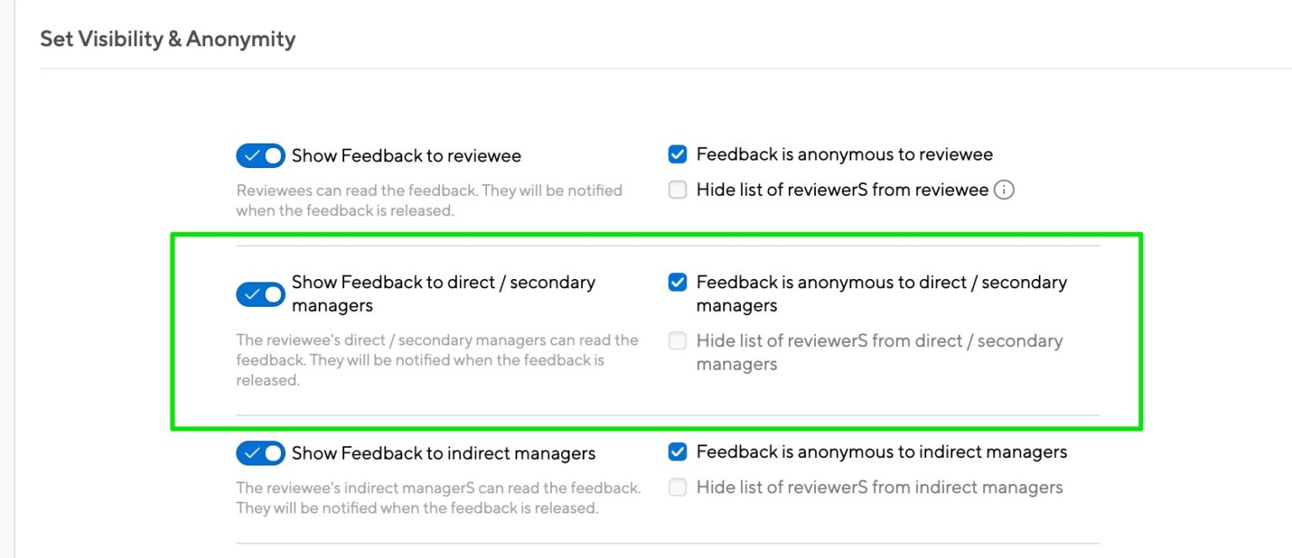
Task: Select the Hide list of reviewerS from reviewee label
Action: [x=839, y=190]
